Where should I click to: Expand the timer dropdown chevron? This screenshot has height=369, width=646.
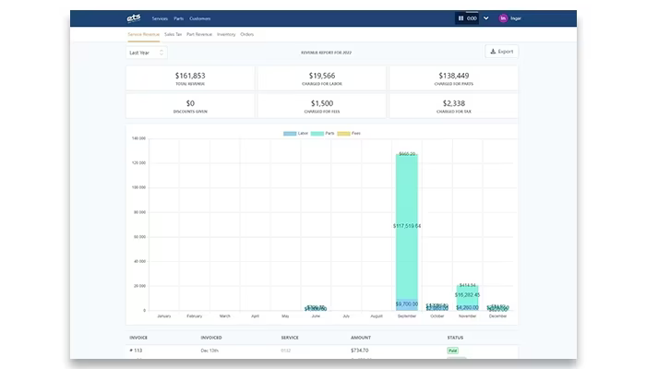(486, 18)
